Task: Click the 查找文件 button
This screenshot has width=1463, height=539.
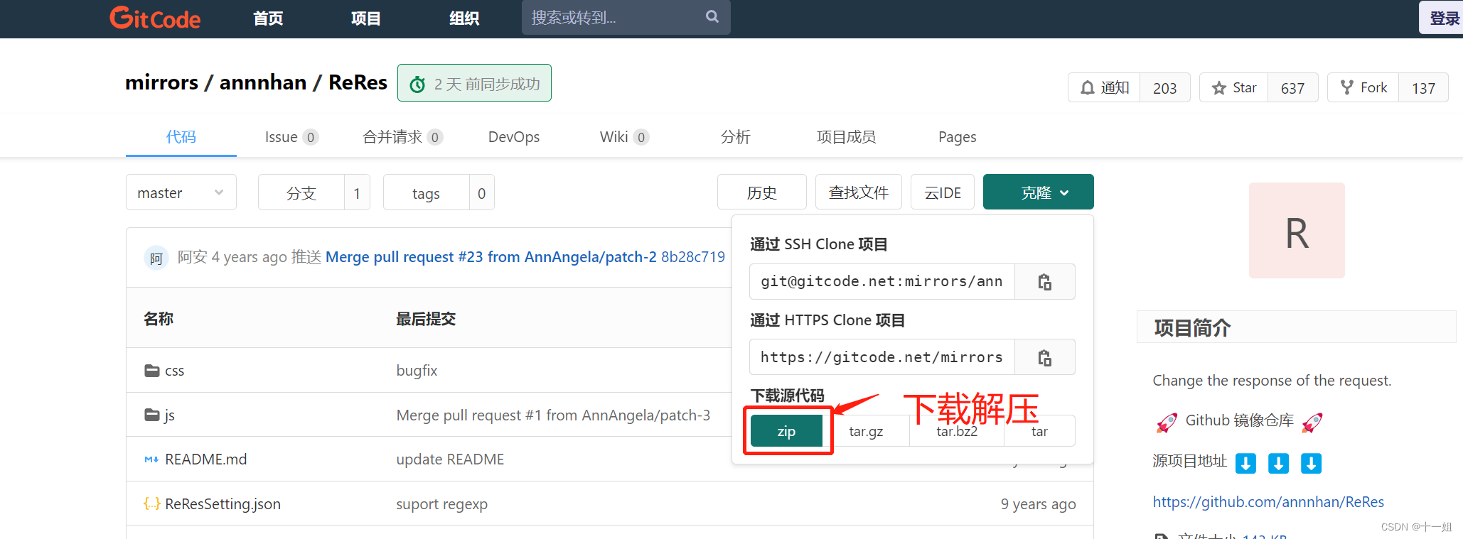Action: coord(858,192)
